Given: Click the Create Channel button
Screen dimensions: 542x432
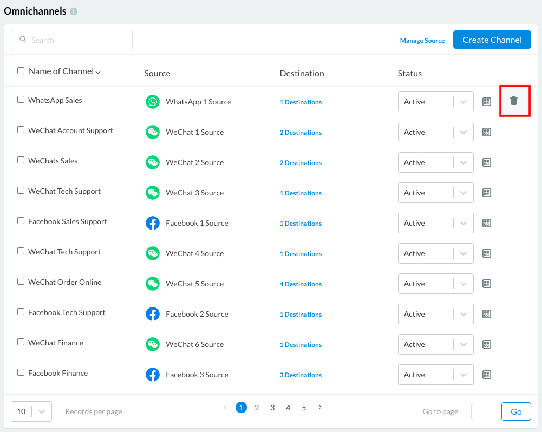Looking at the screenshot, I should point(492,40).
